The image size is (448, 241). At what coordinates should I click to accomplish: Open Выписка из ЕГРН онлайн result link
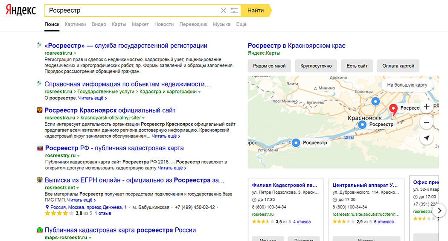tap(134, 180)
